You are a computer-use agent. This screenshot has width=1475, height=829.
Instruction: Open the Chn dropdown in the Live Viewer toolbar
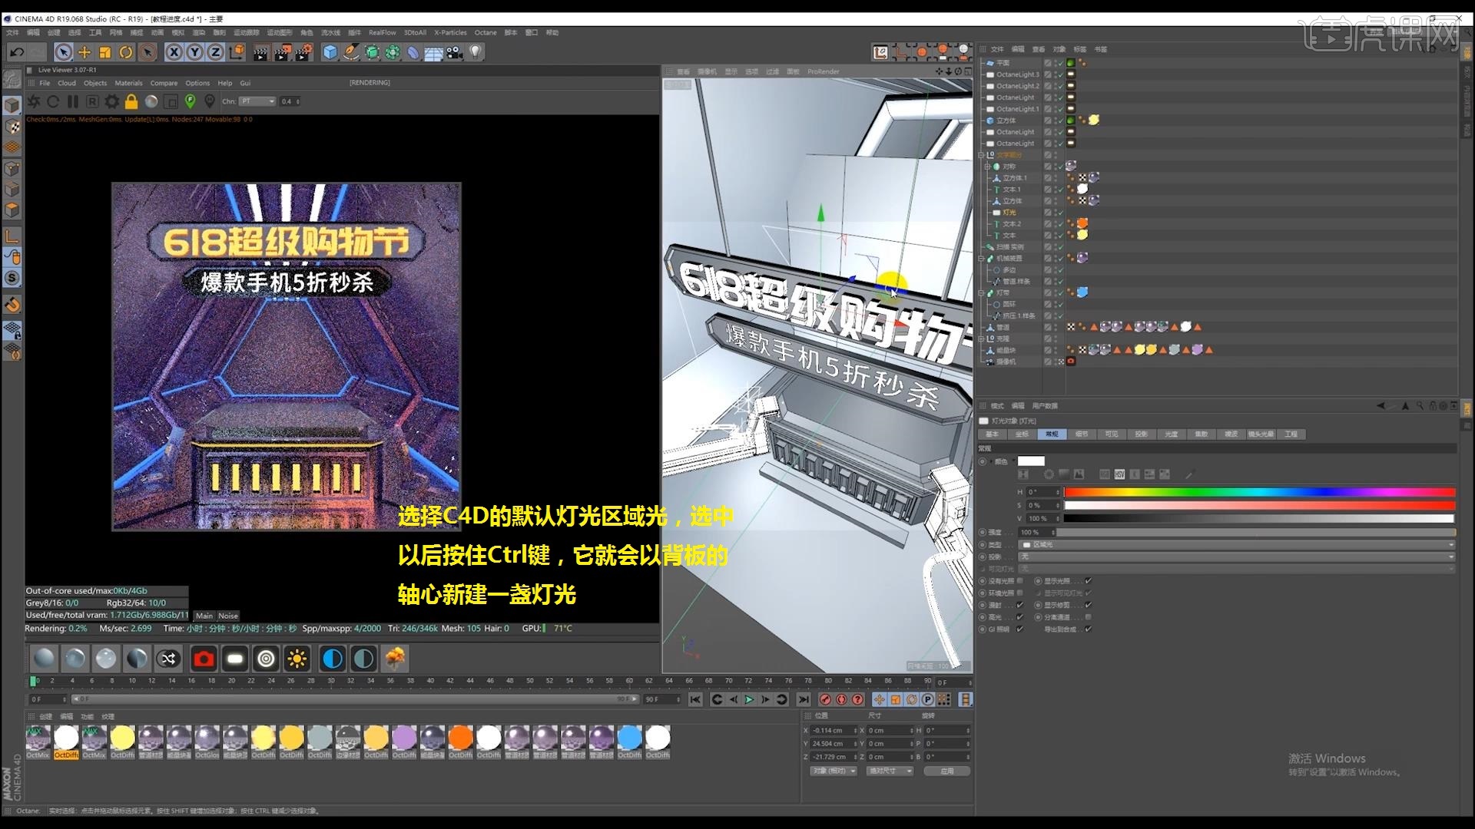(x=257, y=101)
